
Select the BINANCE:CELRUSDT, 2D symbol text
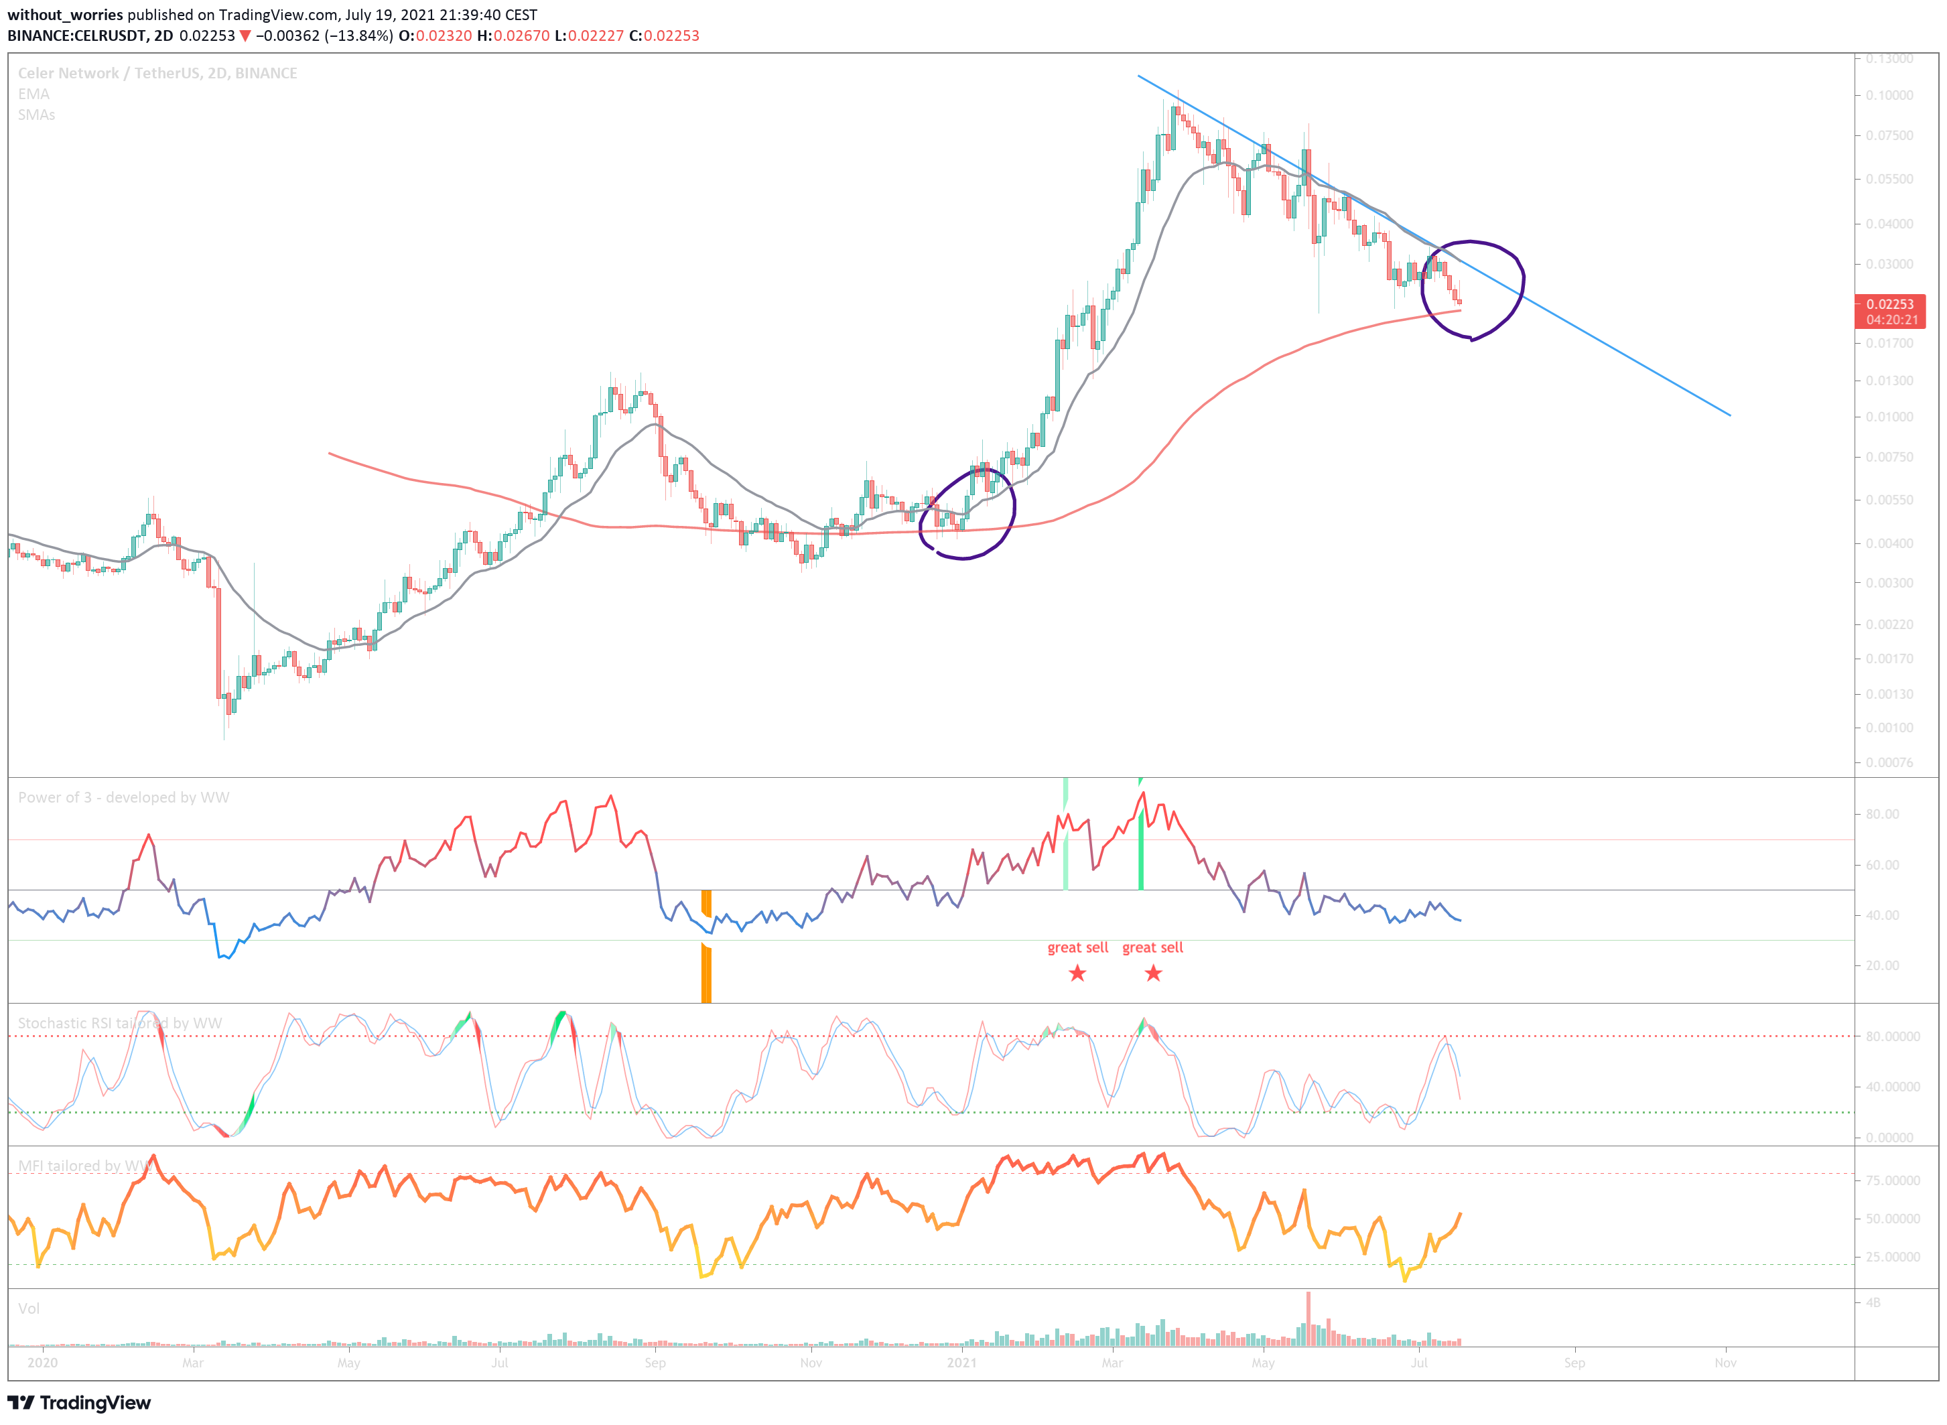pyautogui.click(x=90, y=36)
